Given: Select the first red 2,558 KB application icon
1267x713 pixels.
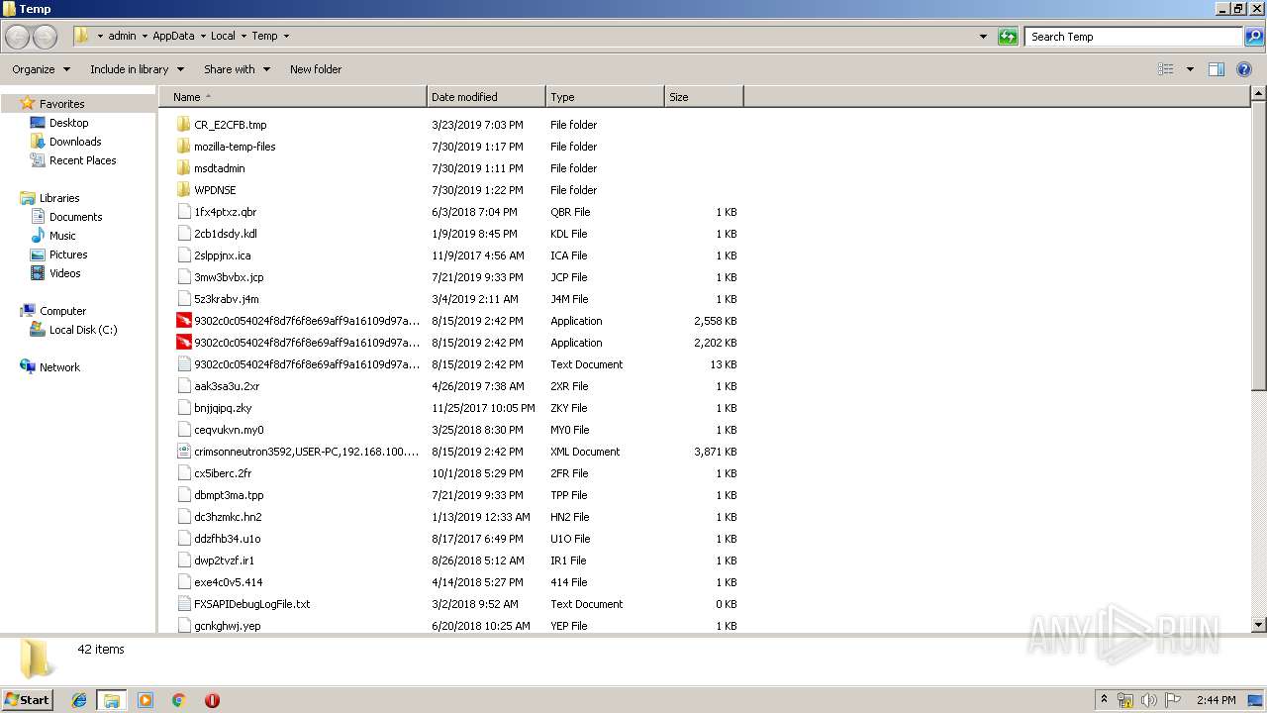Looking at the screenshot, I should click(183, 321).
